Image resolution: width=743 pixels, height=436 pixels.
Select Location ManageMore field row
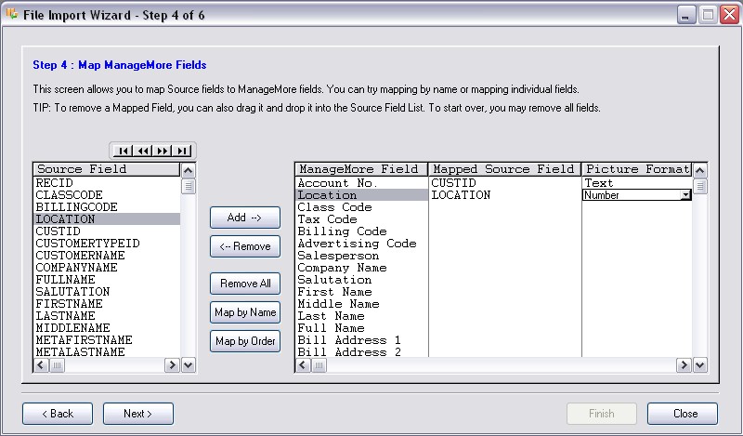(x=361, y=195)
